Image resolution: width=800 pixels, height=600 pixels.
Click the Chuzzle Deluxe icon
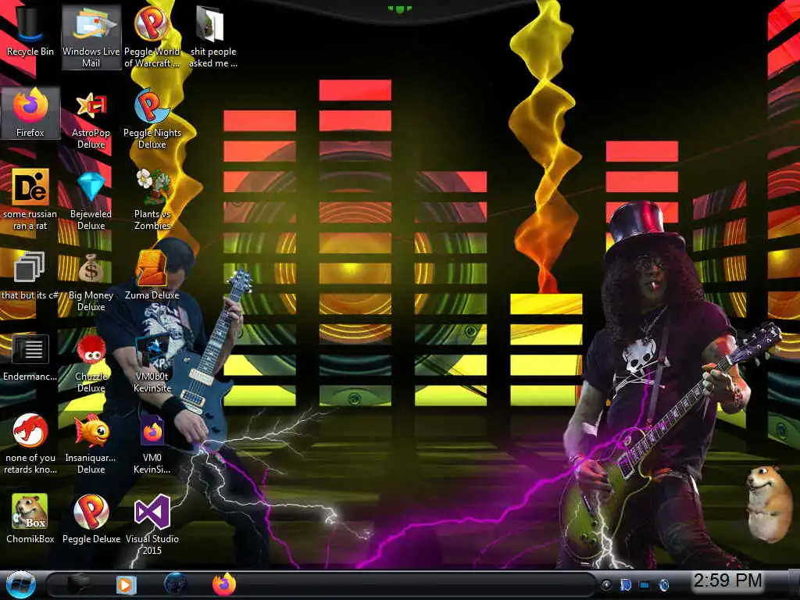(x=91, y=362)
